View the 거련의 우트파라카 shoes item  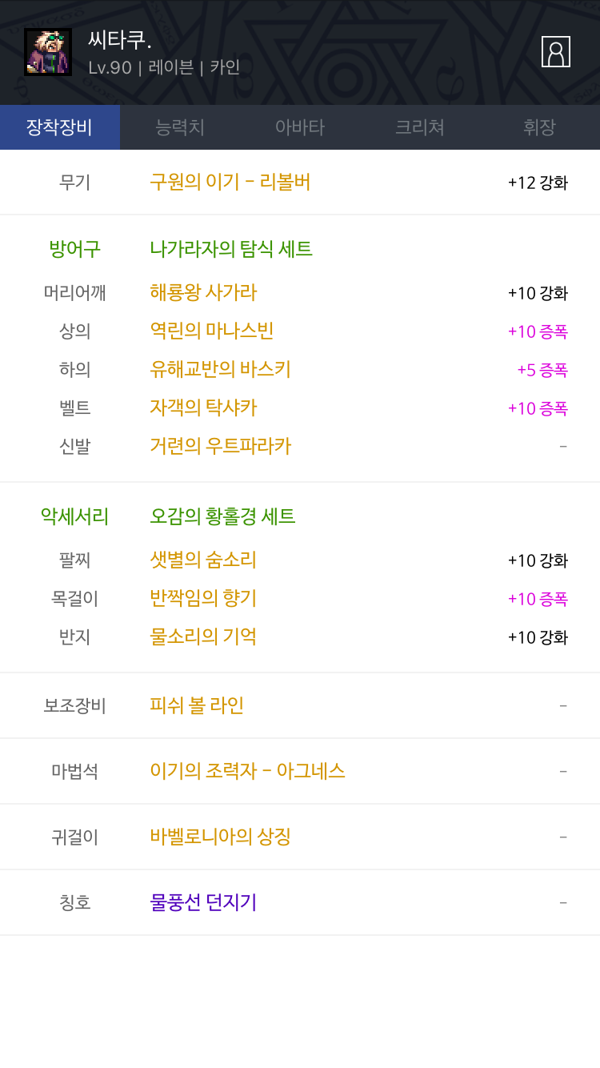click(x=220, y=447)
